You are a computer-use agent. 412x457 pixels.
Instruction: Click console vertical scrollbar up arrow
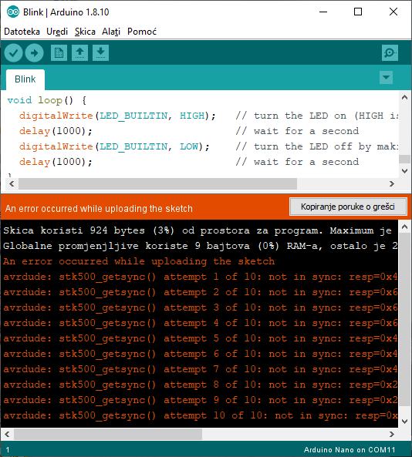coord(404,227)
